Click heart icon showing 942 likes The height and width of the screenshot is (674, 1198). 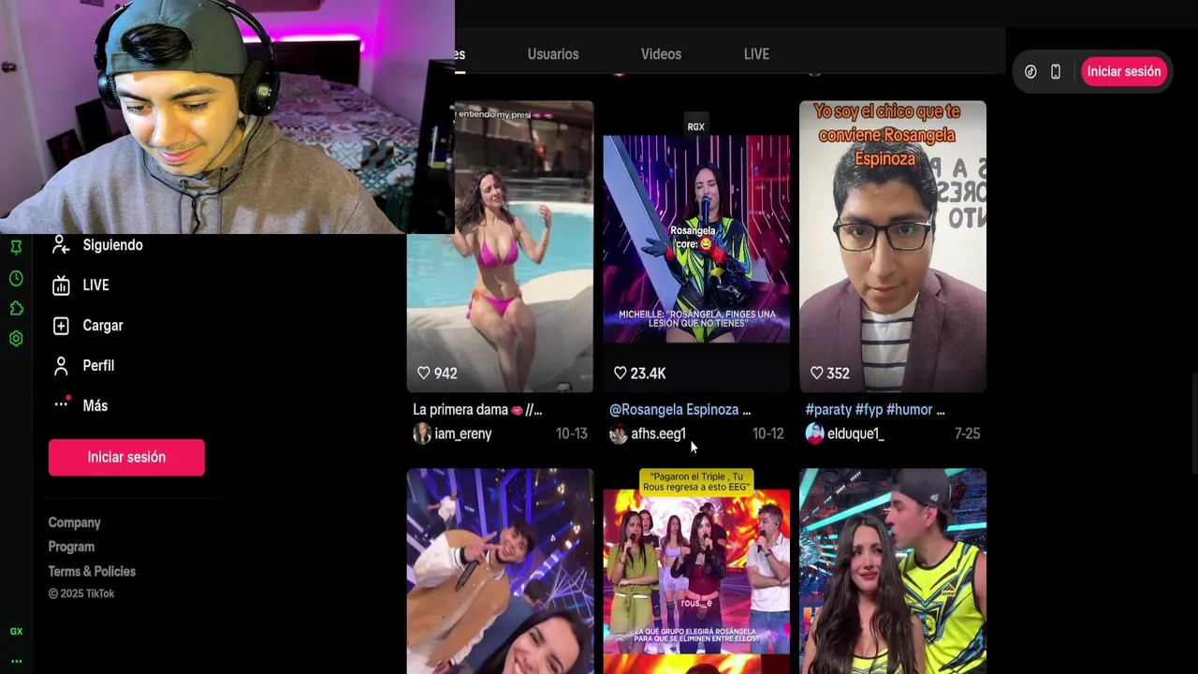coord(424,374)
